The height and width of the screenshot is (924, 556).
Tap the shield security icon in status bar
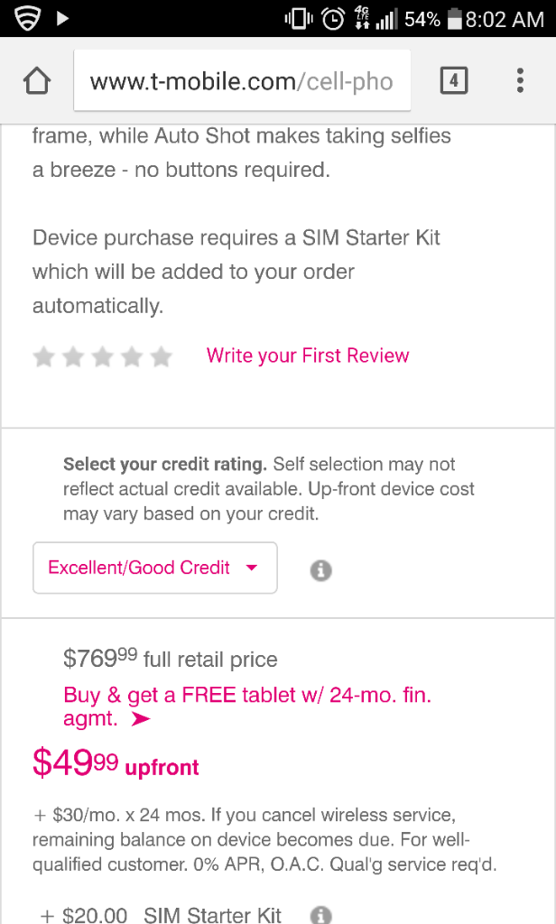(28, 18)
